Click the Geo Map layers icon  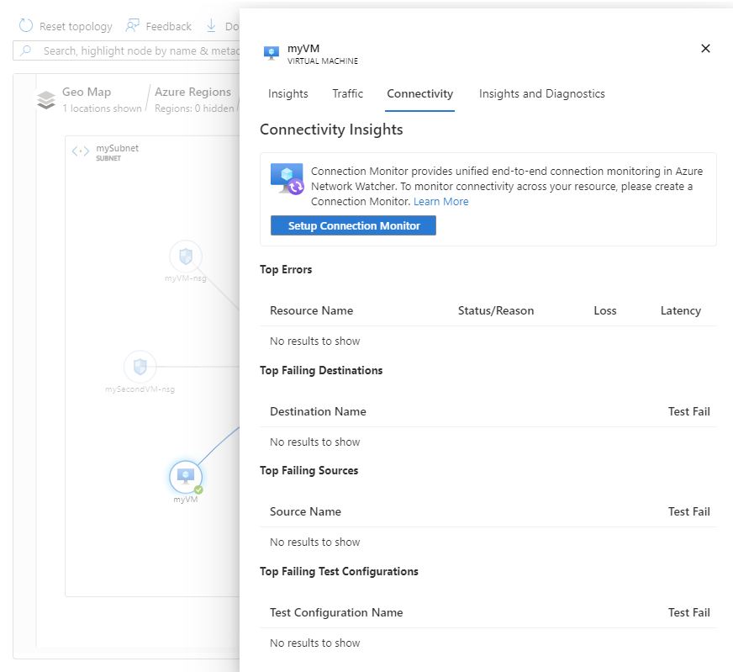46,100
